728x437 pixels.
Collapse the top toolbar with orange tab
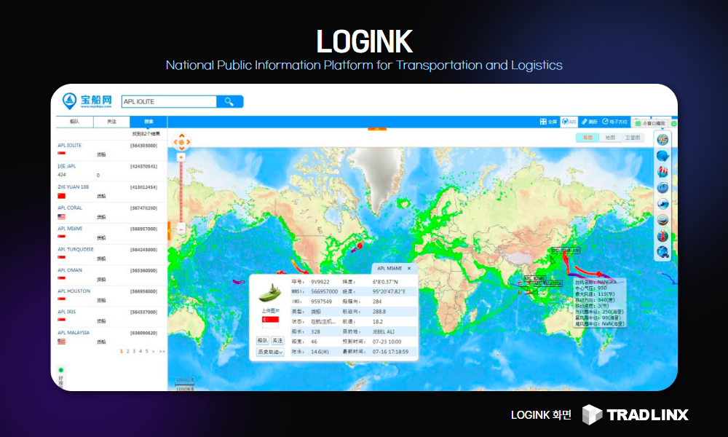pyautogui.click(x=377, y=129)
